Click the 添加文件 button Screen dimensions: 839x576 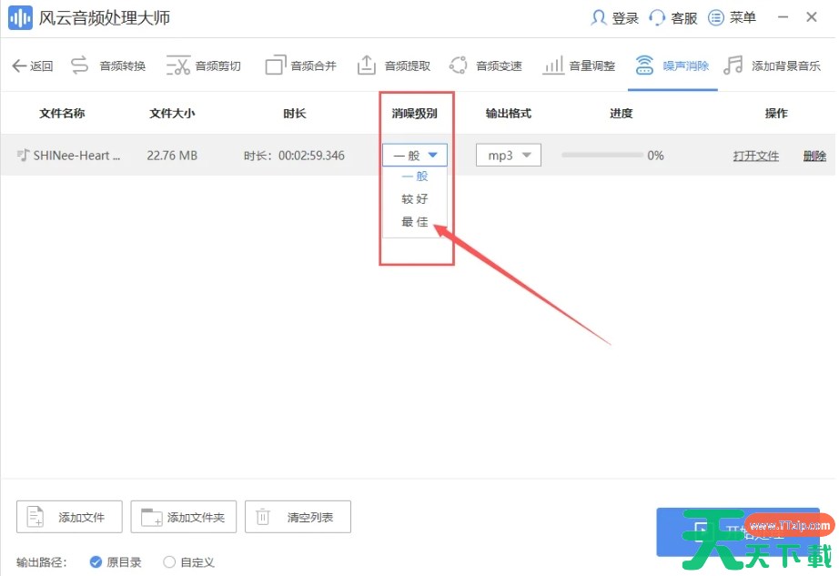click(x=69, y=517)
